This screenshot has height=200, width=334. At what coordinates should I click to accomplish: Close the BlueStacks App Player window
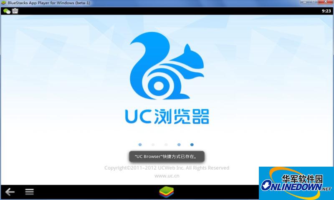[326, 2]
